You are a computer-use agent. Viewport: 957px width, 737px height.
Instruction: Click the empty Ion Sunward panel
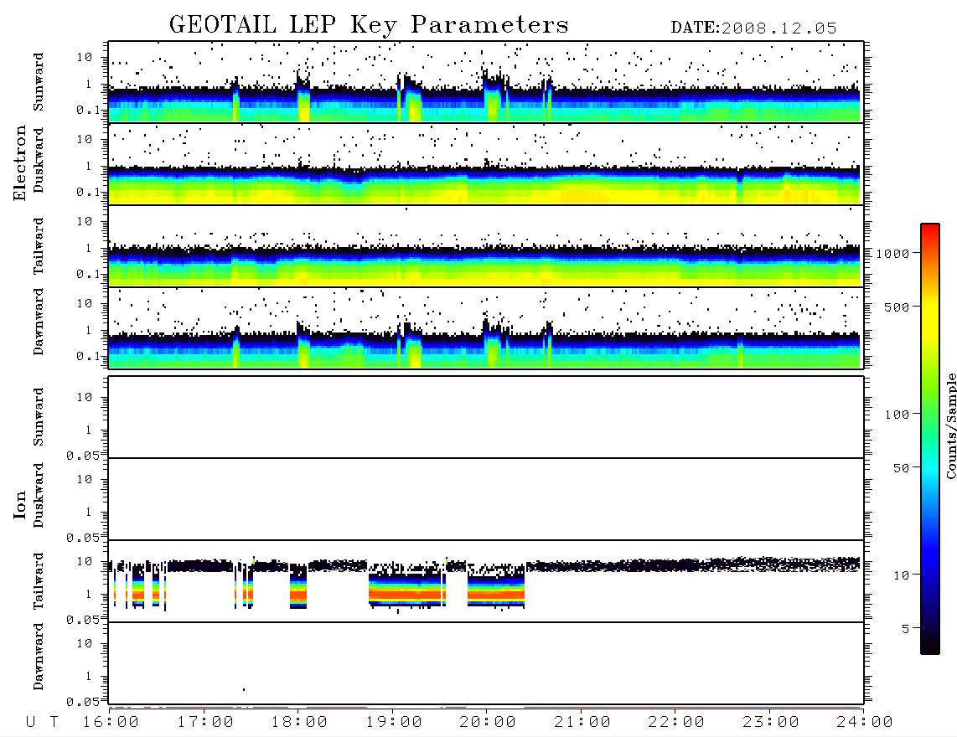tap(486, 417)
